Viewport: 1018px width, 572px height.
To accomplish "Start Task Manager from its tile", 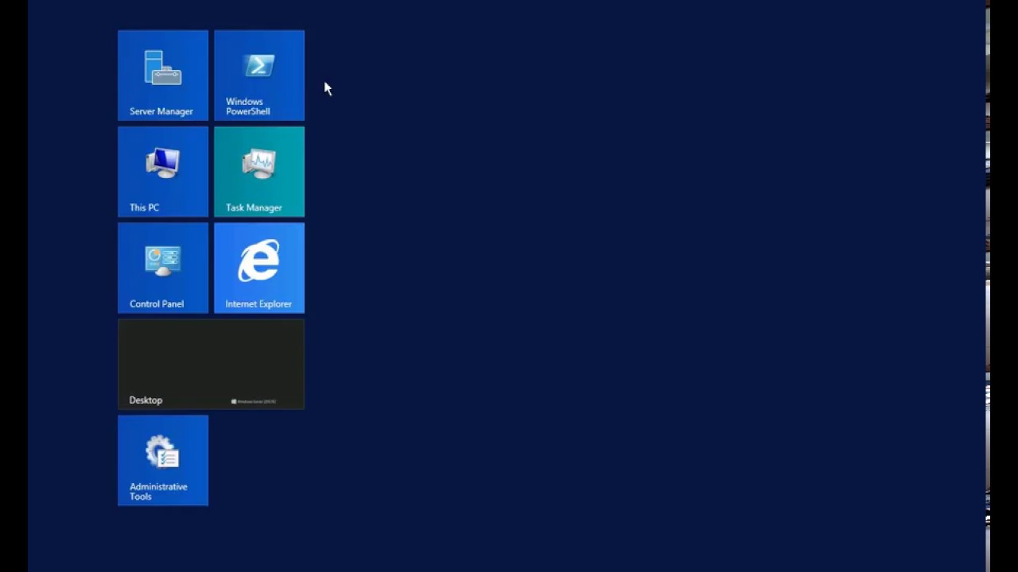I will [x=259, y=172].
